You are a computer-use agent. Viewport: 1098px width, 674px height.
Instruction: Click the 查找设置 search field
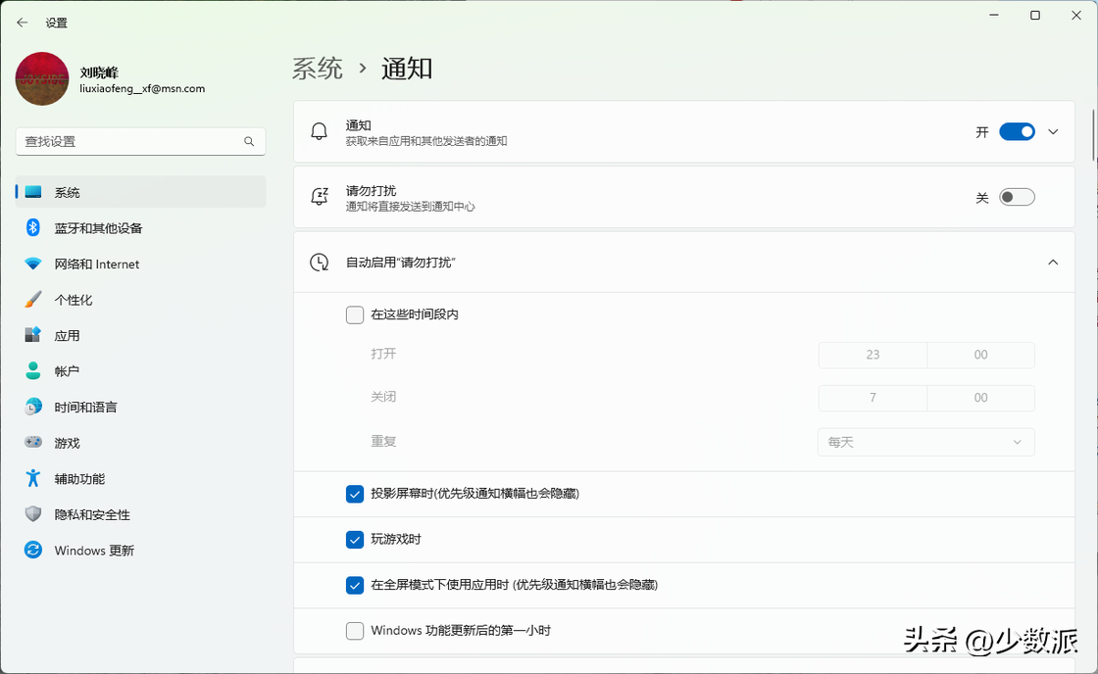[127, 142]
